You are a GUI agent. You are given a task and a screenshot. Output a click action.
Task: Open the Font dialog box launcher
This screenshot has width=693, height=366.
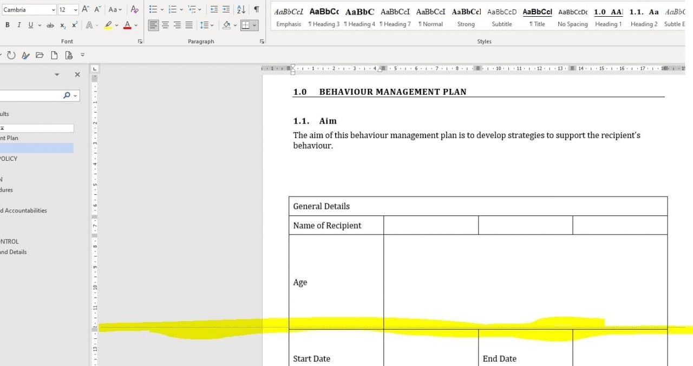(140, 42)
